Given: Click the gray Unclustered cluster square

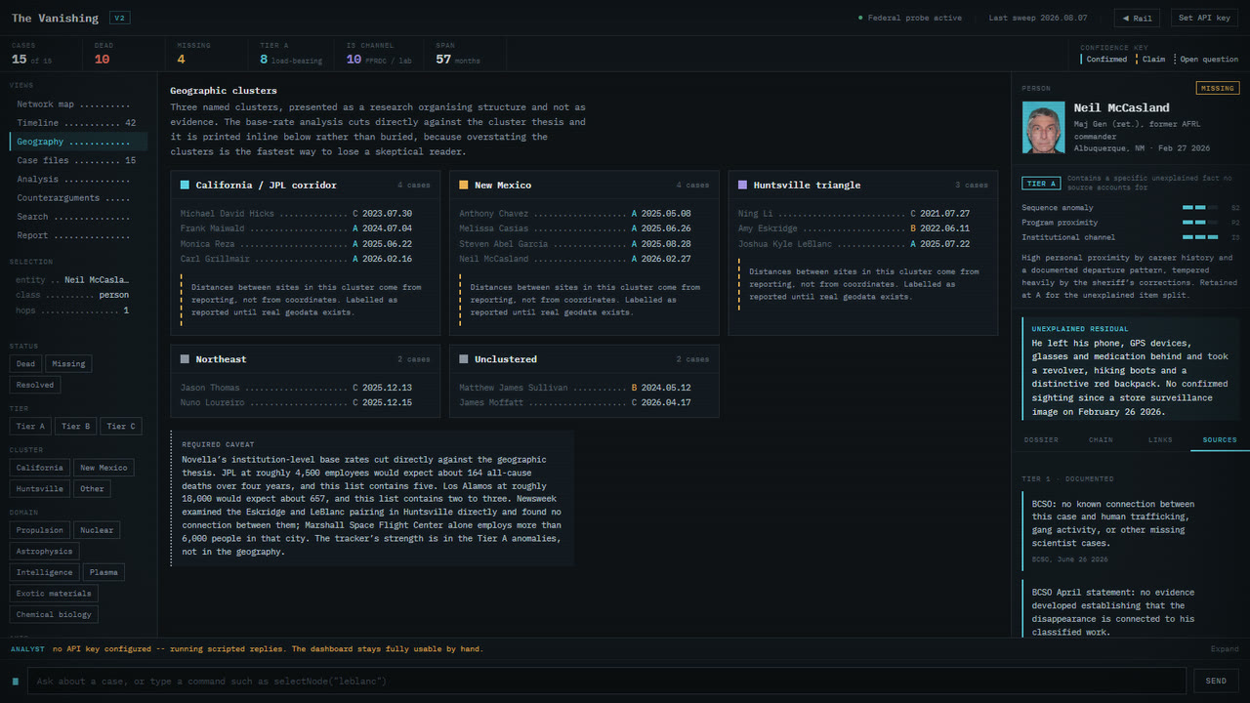Looking at the screenshot, I should tap(464, 359).
